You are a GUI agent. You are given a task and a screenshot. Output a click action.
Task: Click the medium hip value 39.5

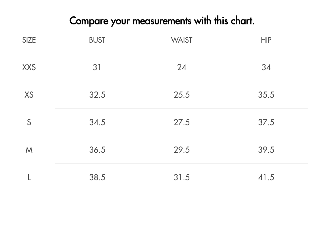pos(266,150)
